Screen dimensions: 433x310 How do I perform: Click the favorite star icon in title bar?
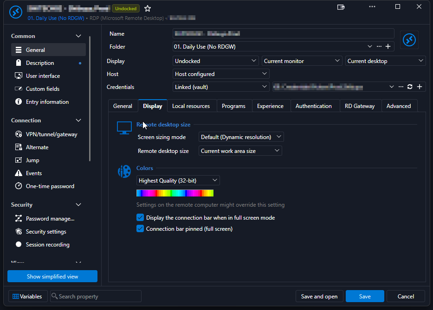pyautogui.click(x=148, y=8)
